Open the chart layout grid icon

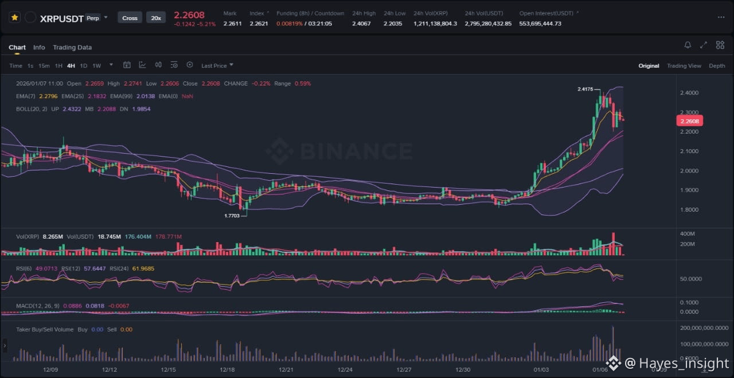[720, 45]
